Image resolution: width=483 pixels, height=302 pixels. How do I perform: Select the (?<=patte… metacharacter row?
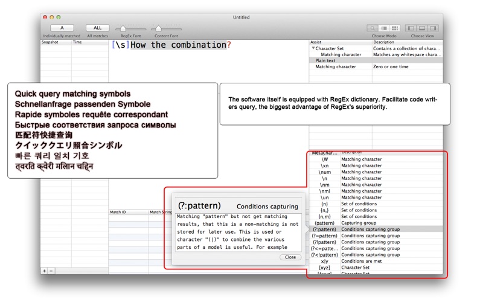[x=376, y=248]
